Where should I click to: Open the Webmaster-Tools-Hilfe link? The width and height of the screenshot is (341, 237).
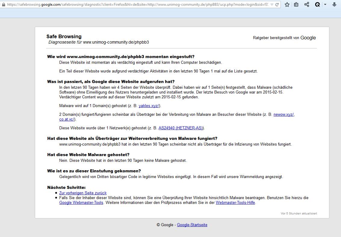235,203
